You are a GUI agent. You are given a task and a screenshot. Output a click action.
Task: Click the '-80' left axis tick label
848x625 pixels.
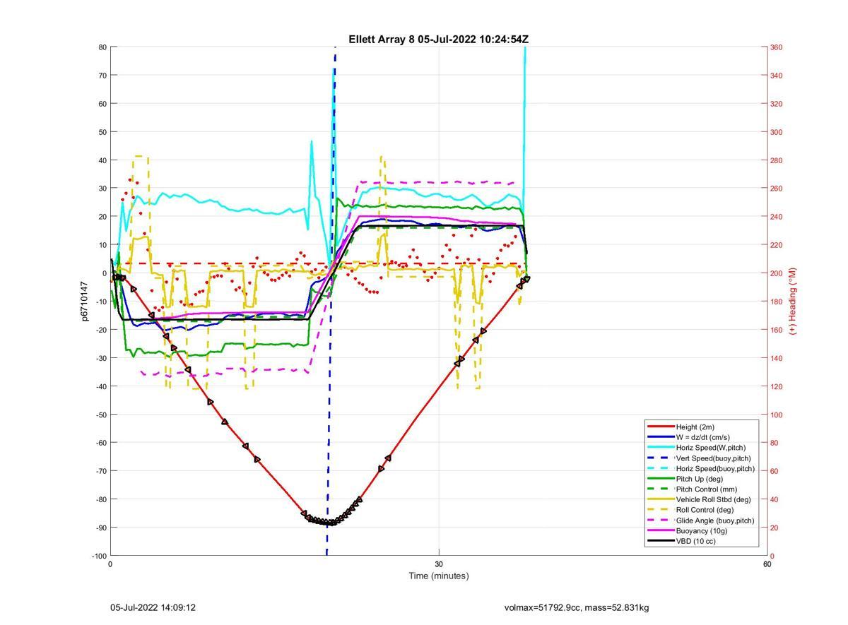tap(100, 500)
